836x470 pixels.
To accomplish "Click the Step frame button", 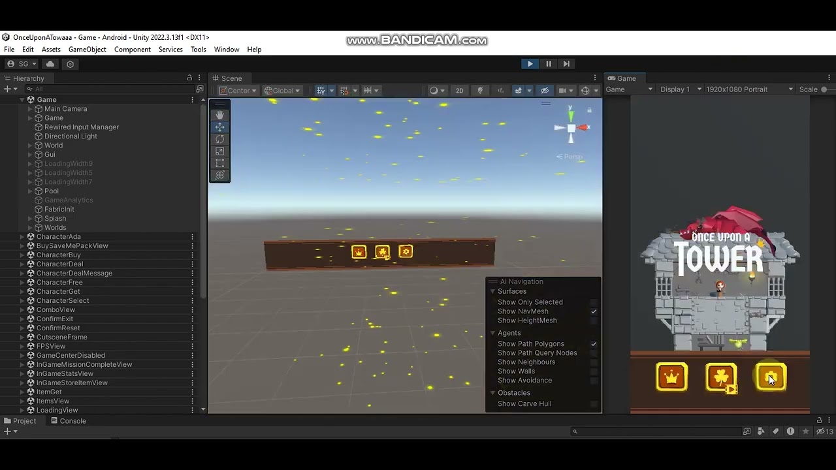I will 566,63.
